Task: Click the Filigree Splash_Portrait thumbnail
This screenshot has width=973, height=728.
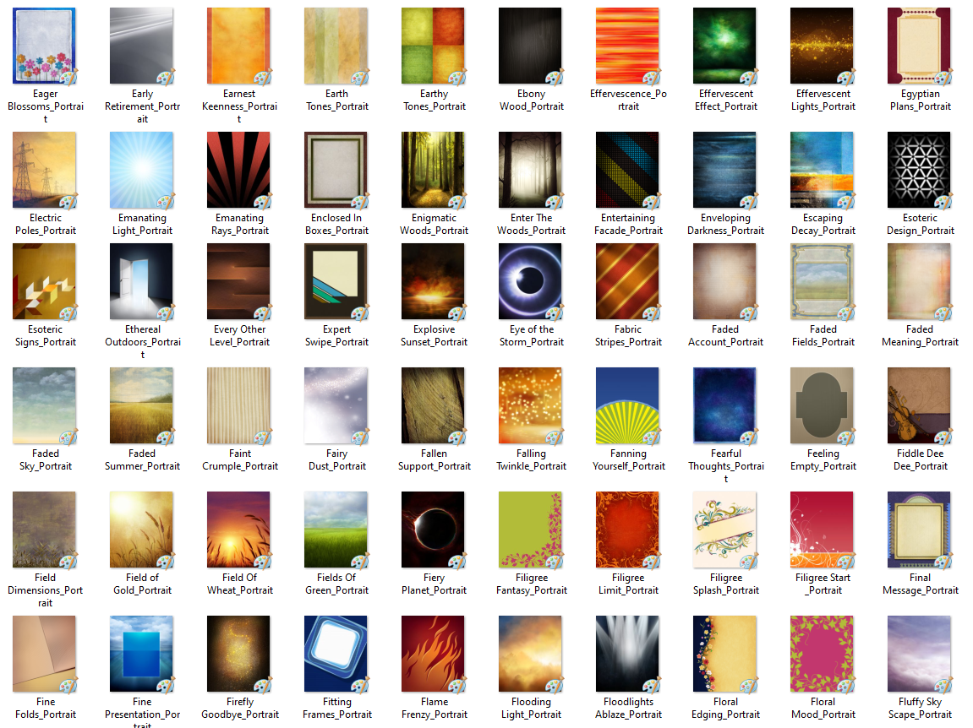Action: pos(725,530)
